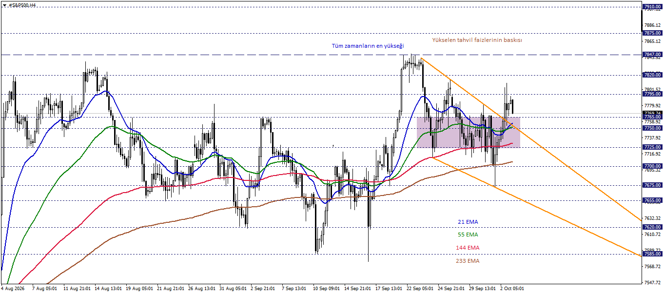Click the '7 Aug 05:01' time axis label

pyautogui.click(x=45, y=288)
